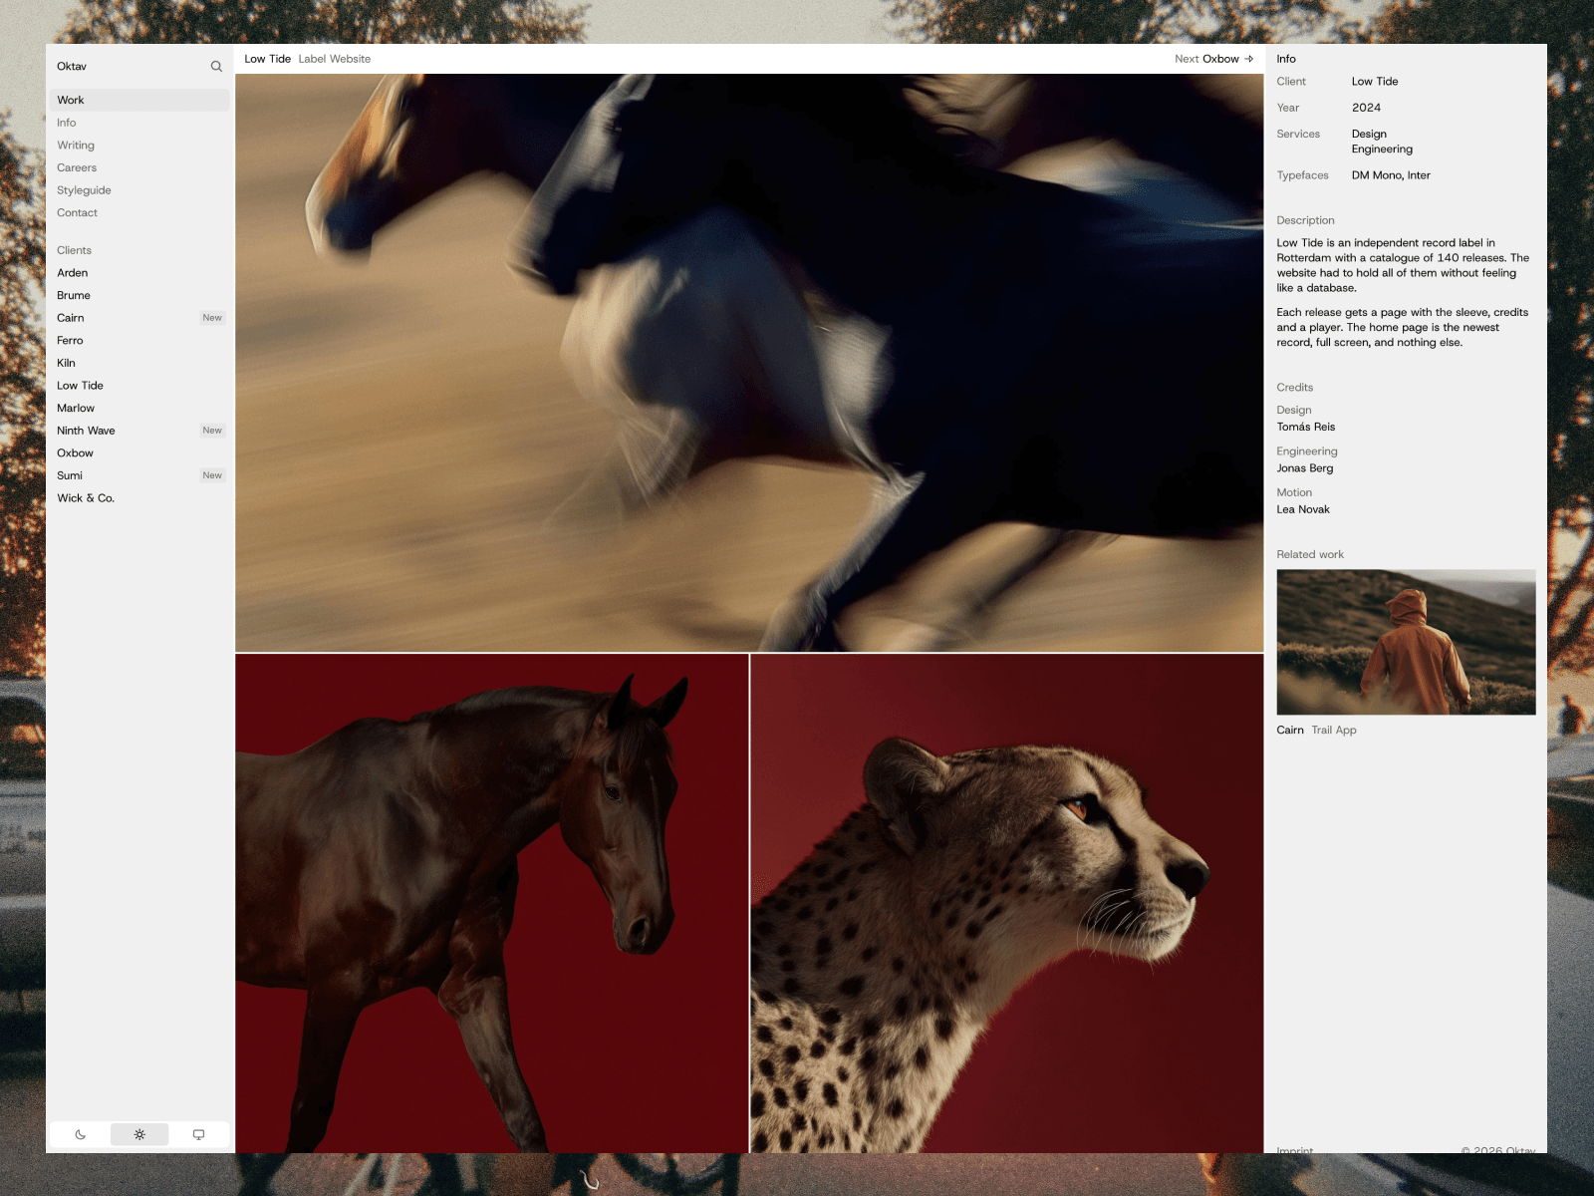Select the Sumi client

(139, 475)
